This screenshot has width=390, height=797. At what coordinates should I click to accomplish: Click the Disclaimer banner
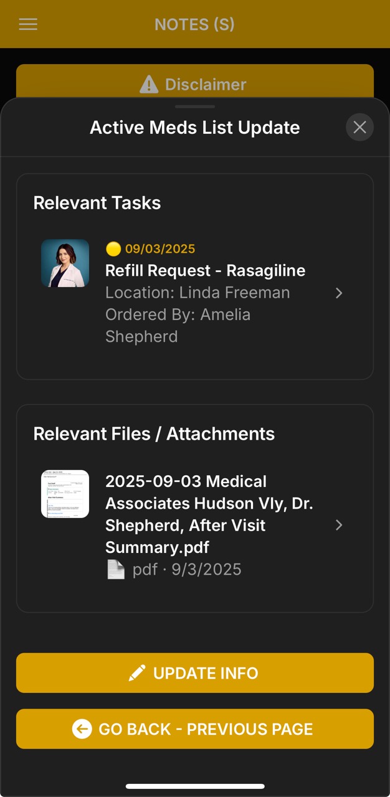coord(195,84)
